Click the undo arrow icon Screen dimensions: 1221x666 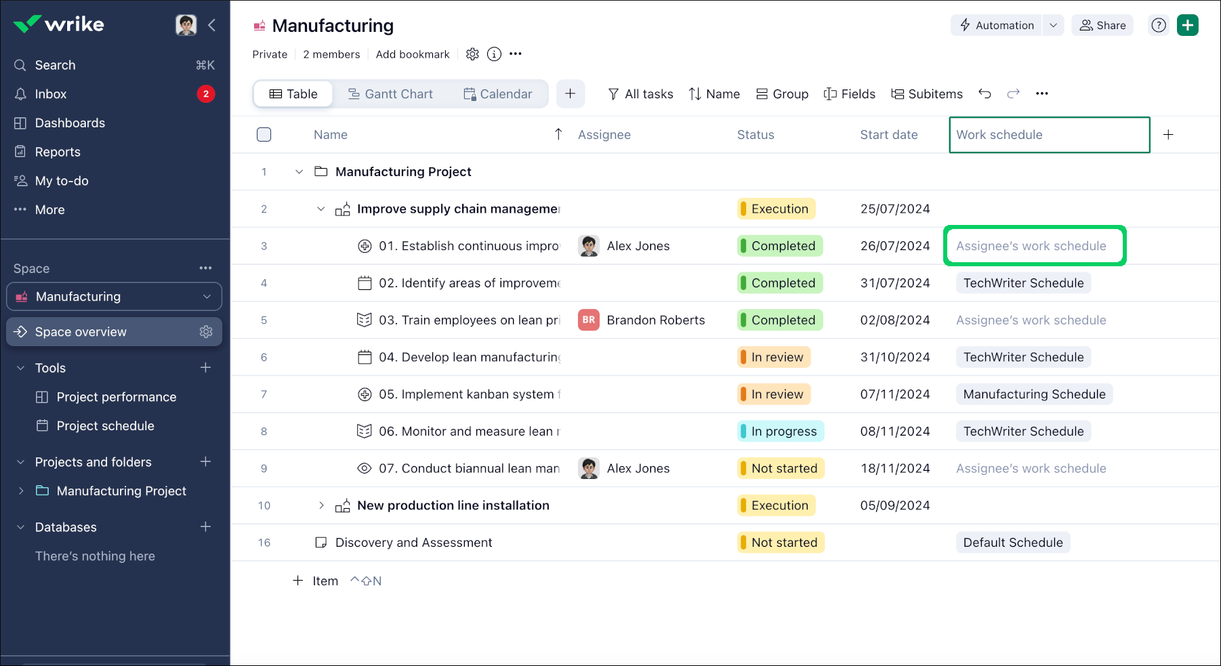985,93
